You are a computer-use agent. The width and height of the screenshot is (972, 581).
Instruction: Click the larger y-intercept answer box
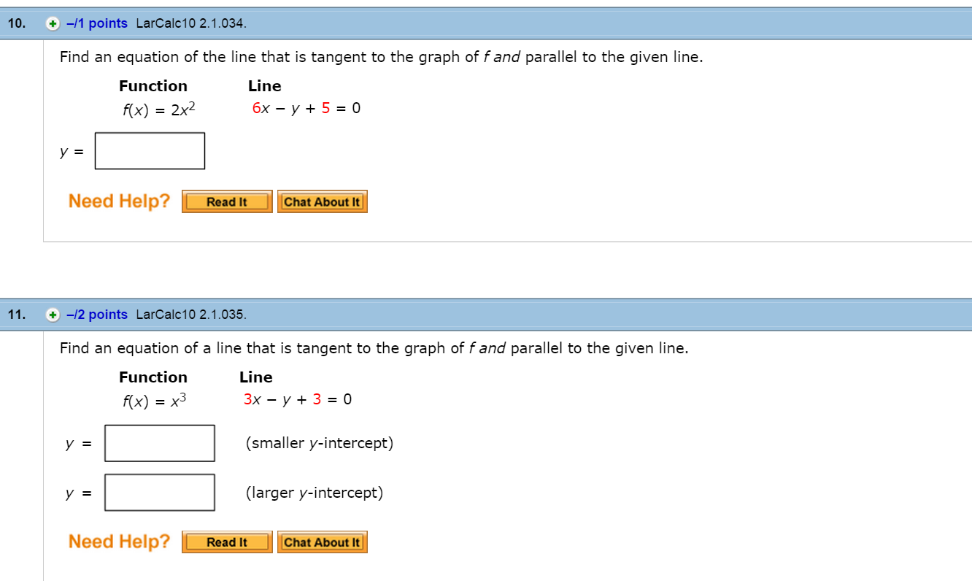point(159,492)
